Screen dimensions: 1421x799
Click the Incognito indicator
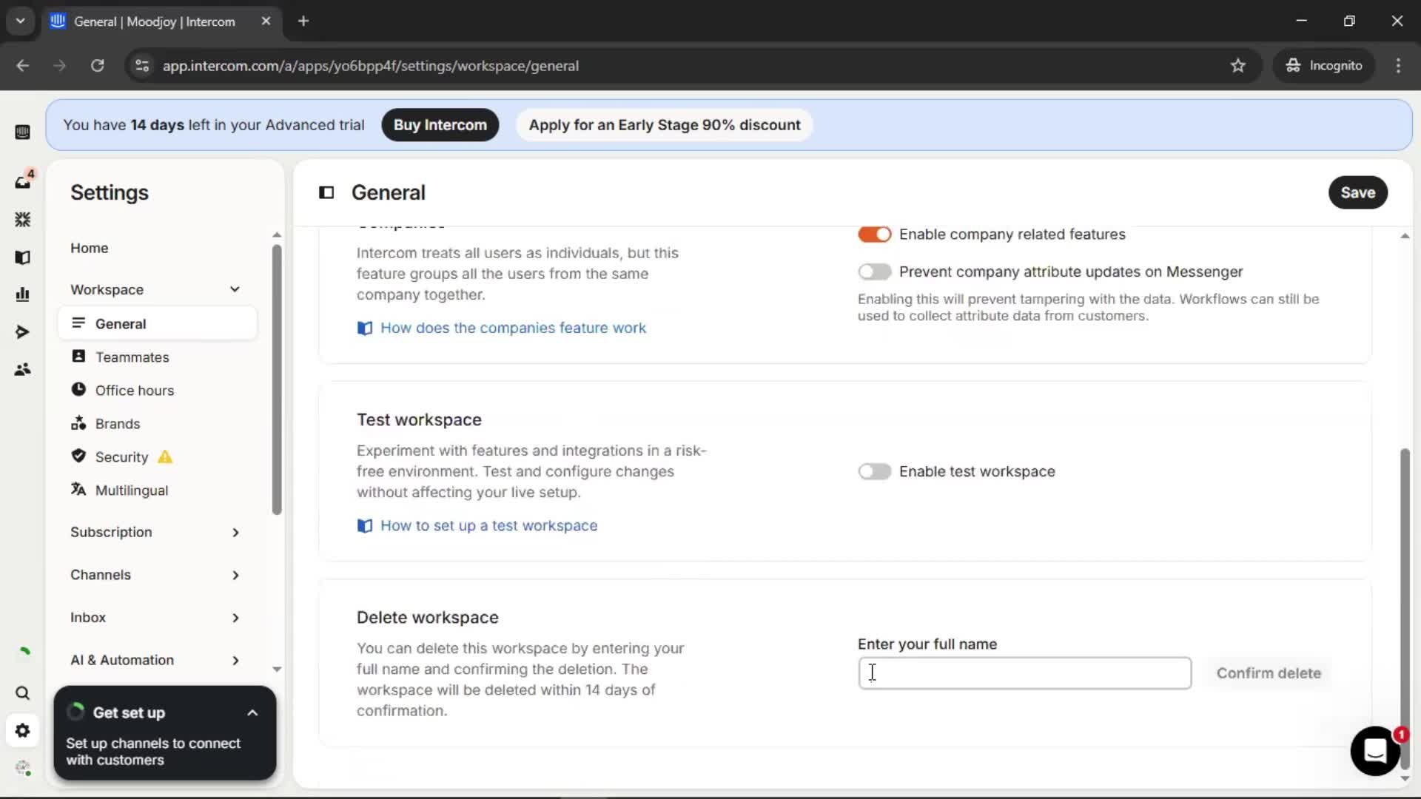click(x=1324, y=66)
